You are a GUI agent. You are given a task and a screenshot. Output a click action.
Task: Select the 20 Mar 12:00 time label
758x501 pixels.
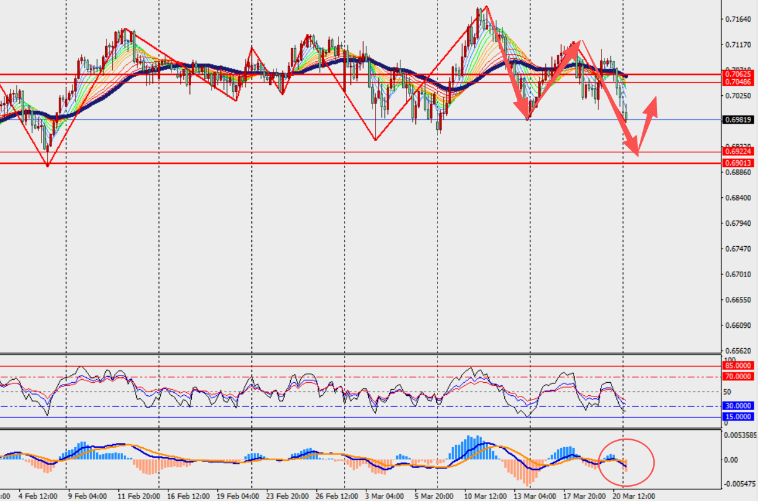(634, 496)
